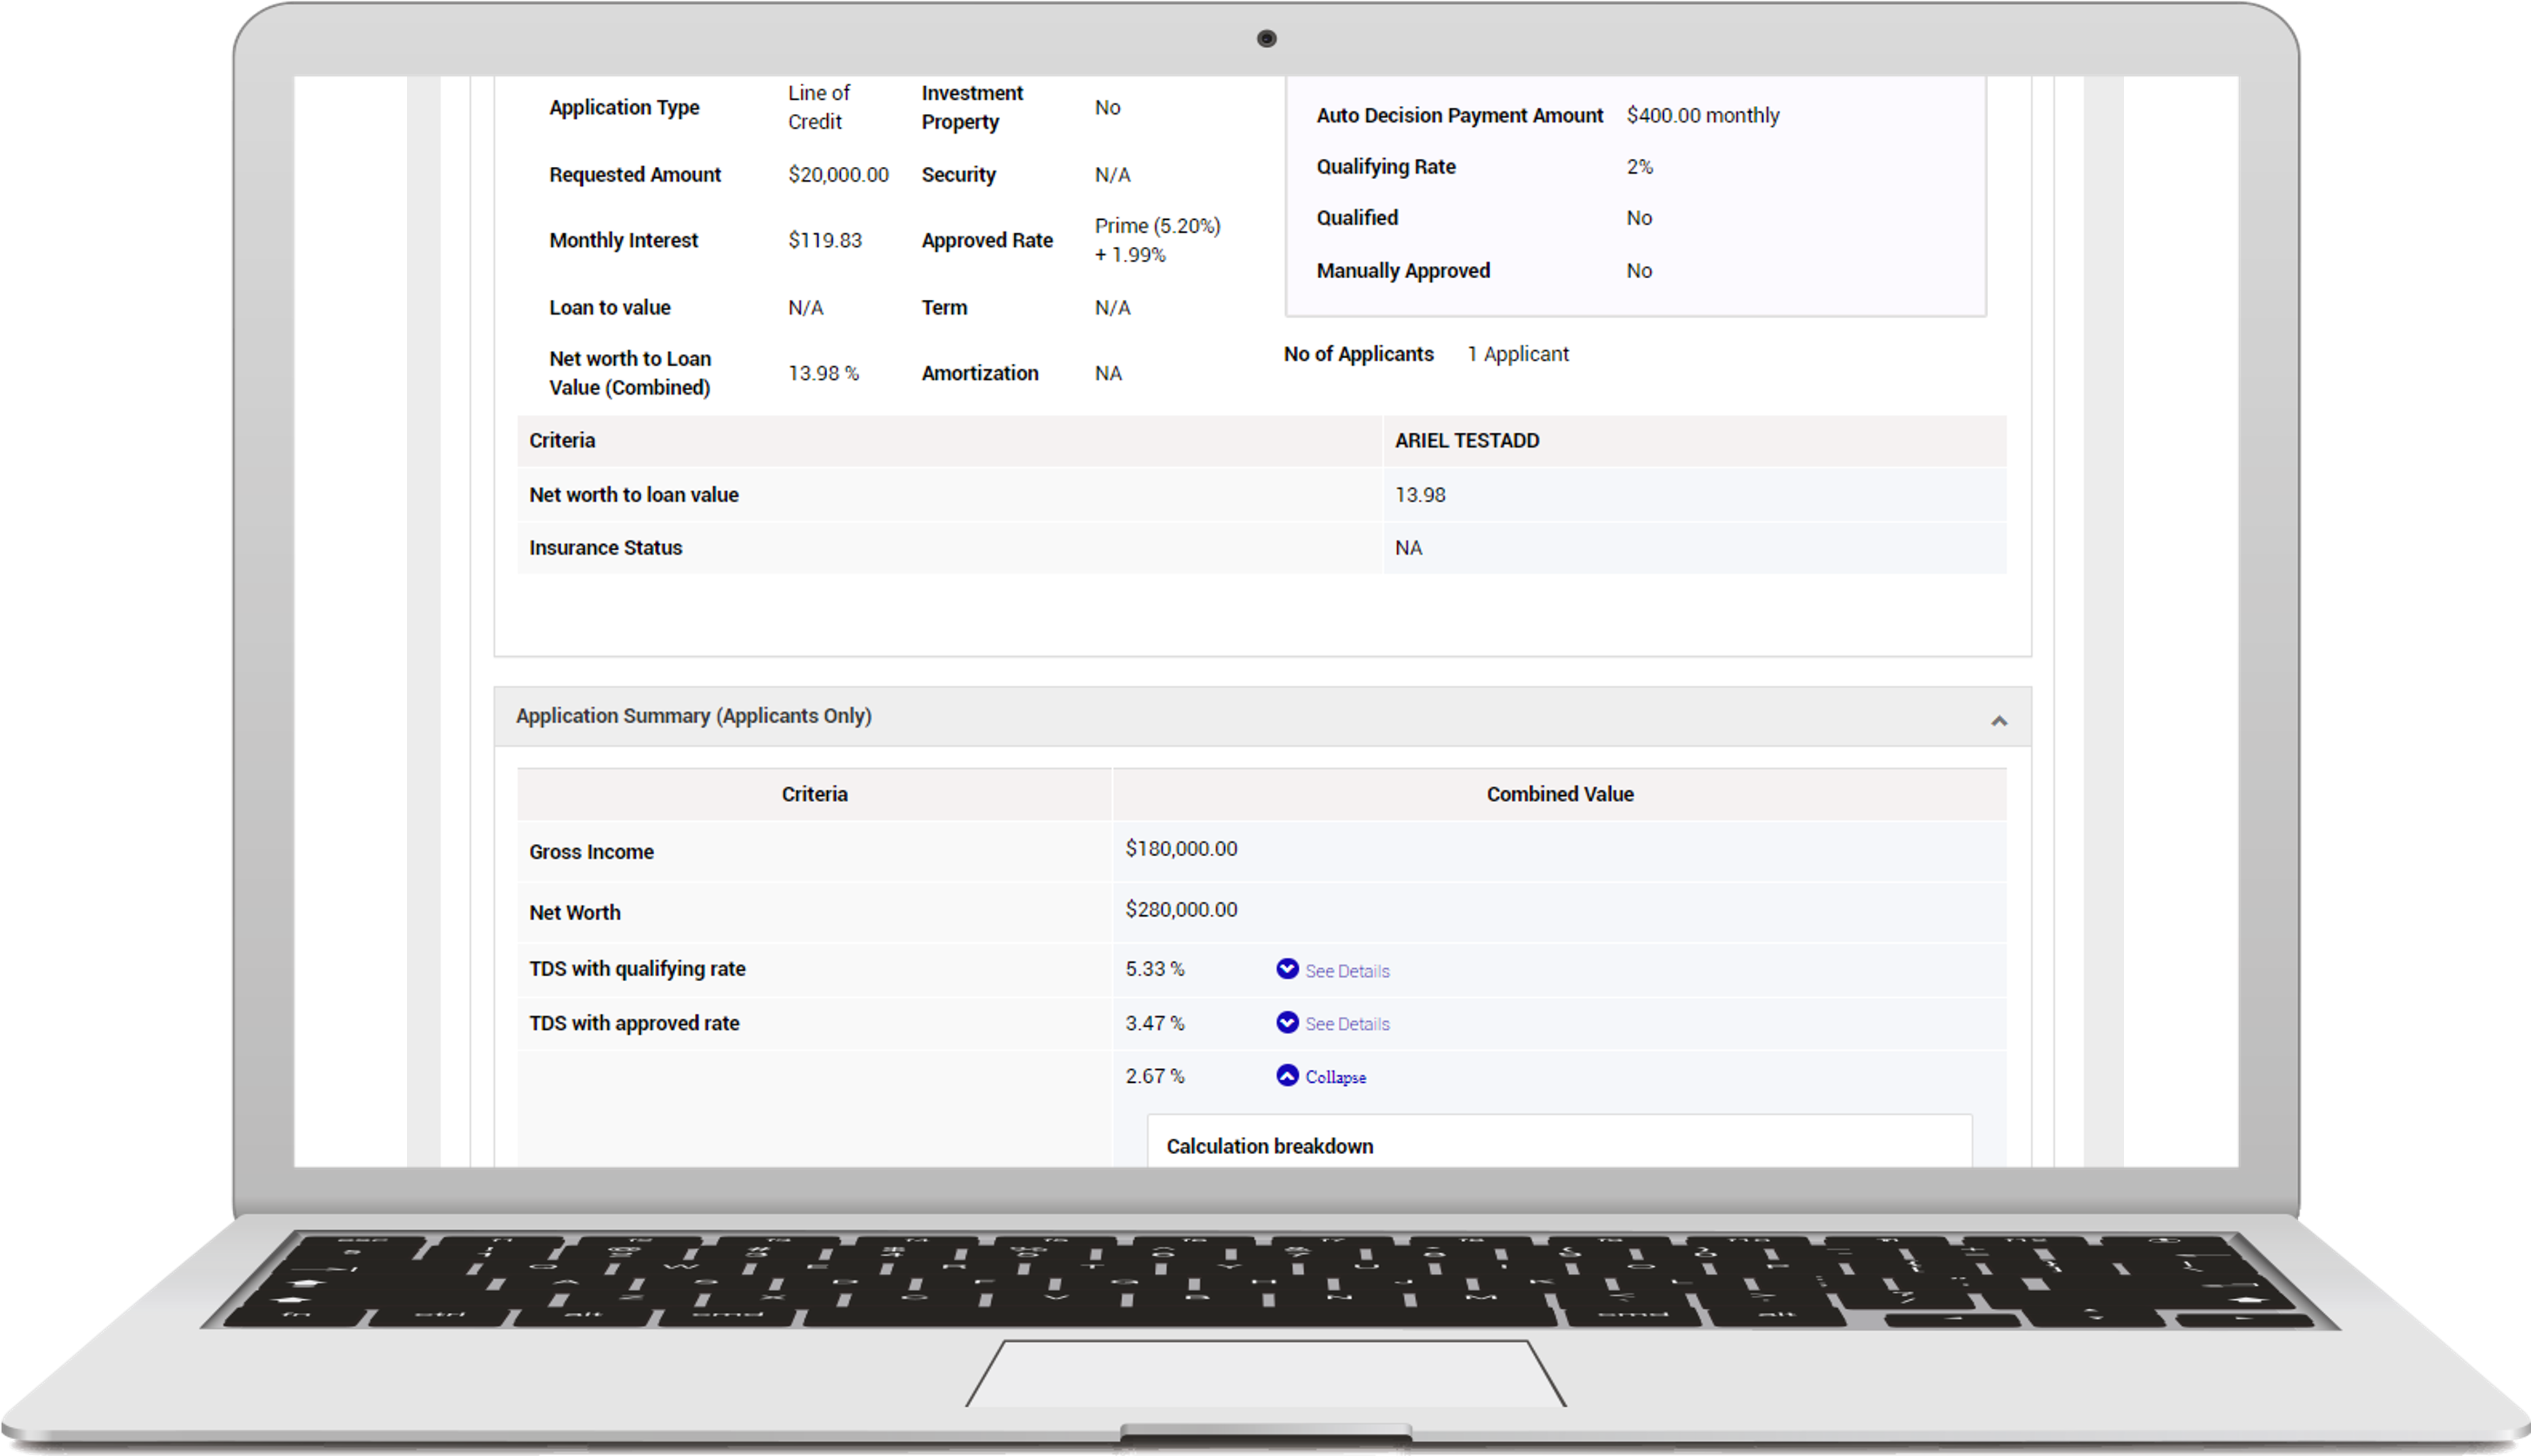
Task: Click the 1 Applicant value
Action: tap(1517, 354)
